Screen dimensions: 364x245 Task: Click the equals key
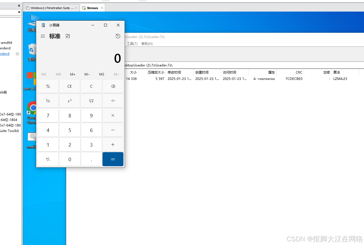pyautogui.click(x=113, y=159)
